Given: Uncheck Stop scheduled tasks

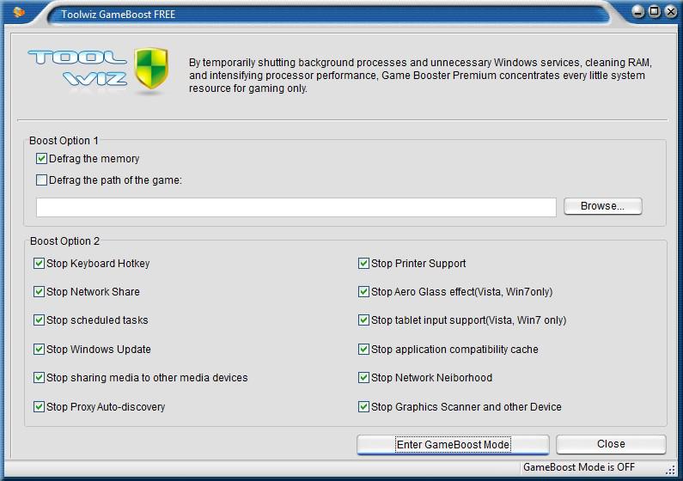Looking at the screenshot, I should pos(39,320).
